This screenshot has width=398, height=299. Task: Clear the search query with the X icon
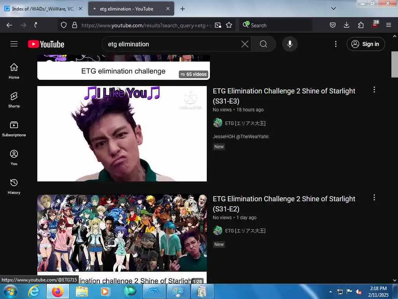245,44
